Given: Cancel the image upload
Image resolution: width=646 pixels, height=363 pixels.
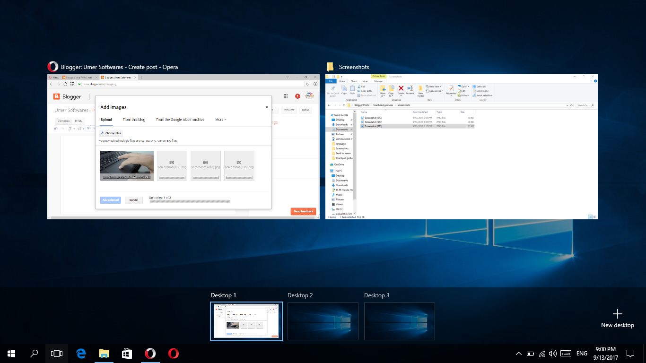Looking at the screenshot, I should (134, 200).
